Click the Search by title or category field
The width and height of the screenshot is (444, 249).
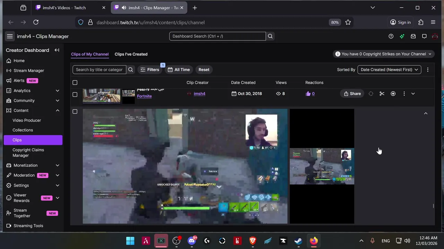99,70
